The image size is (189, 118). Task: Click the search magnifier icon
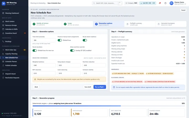tap(94, 3)
